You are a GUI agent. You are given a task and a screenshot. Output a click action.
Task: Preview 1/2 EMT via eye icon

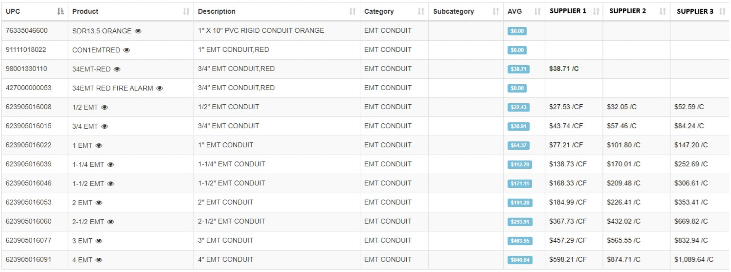[104, 107]
